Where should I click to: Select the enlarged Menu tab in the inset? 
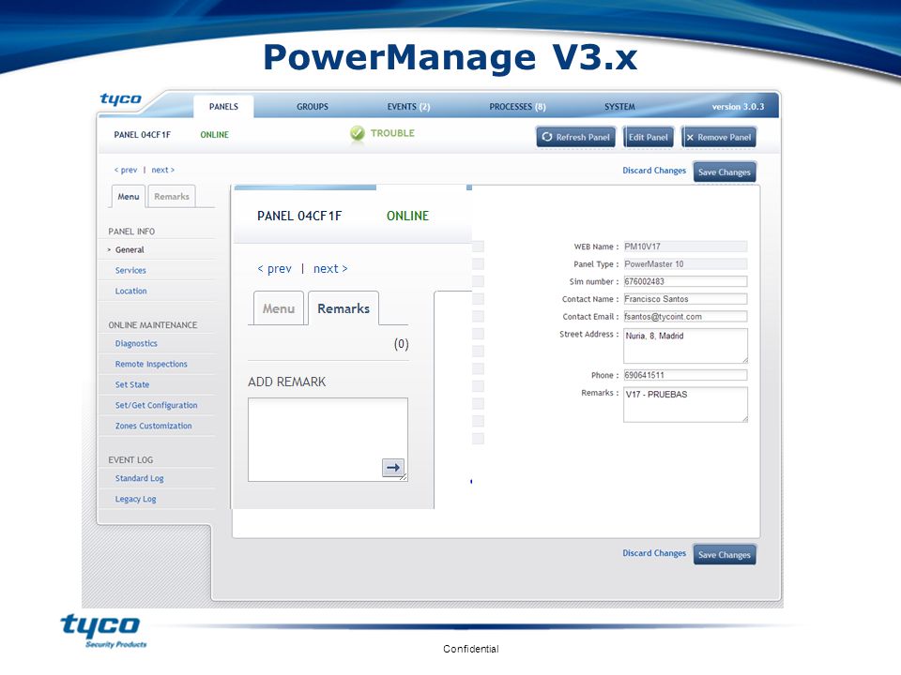coord(279,308)
